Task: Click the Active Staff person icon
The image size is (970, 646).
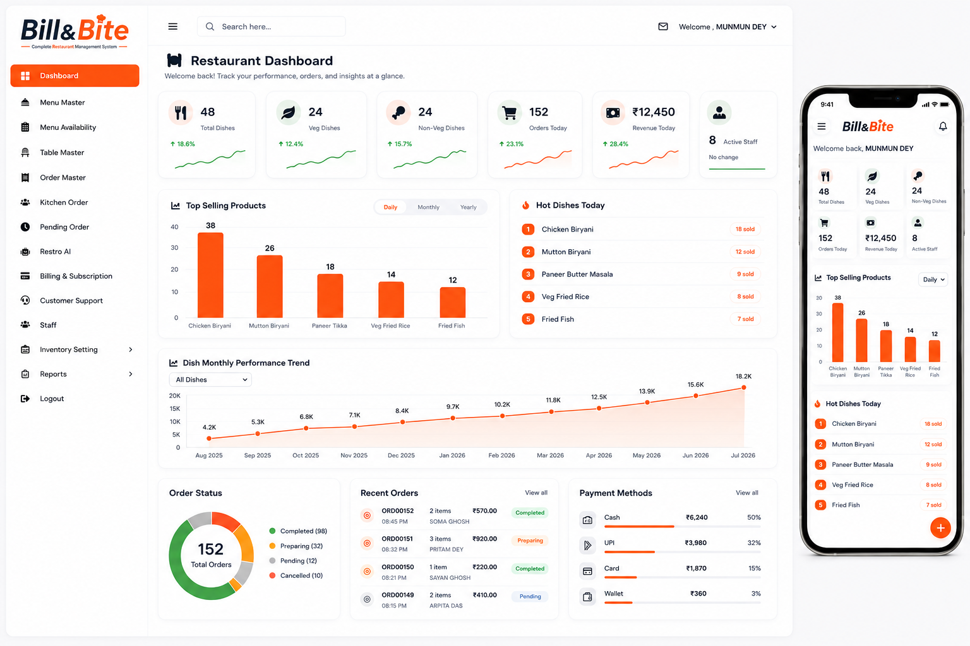Action: point(719,113)
